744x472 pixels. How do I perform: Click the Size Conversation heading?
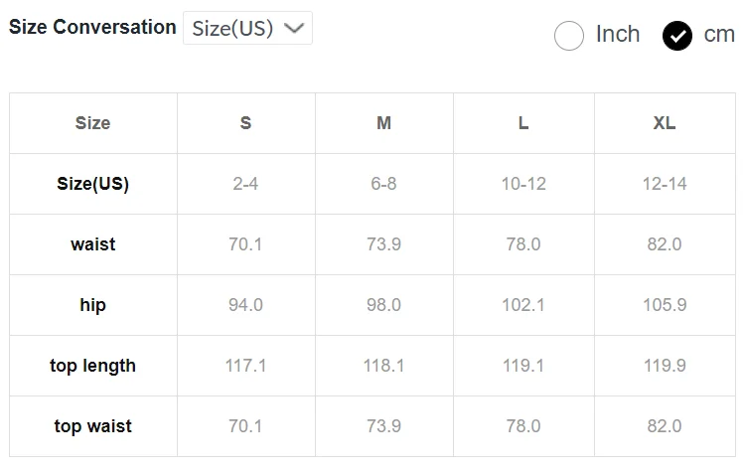click(x=92, y=28)
